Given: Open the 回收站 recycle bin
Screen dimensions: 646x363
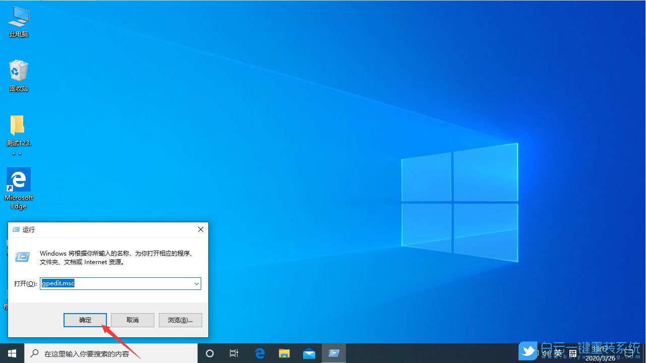Looking at the screenshot, I should [x=19, y=71].
